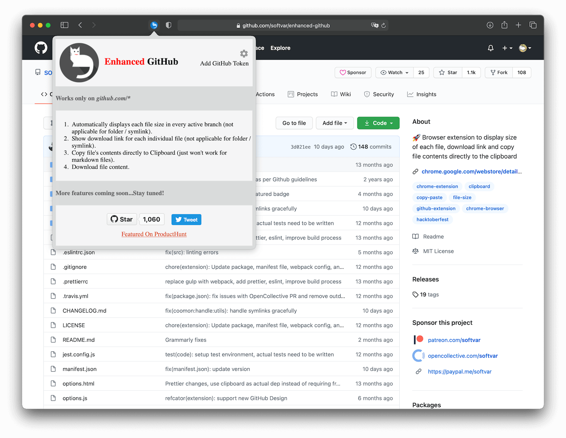566x438 pixels.
Task: Expand the plus create-new dropdown
Action: click(507, 48)
